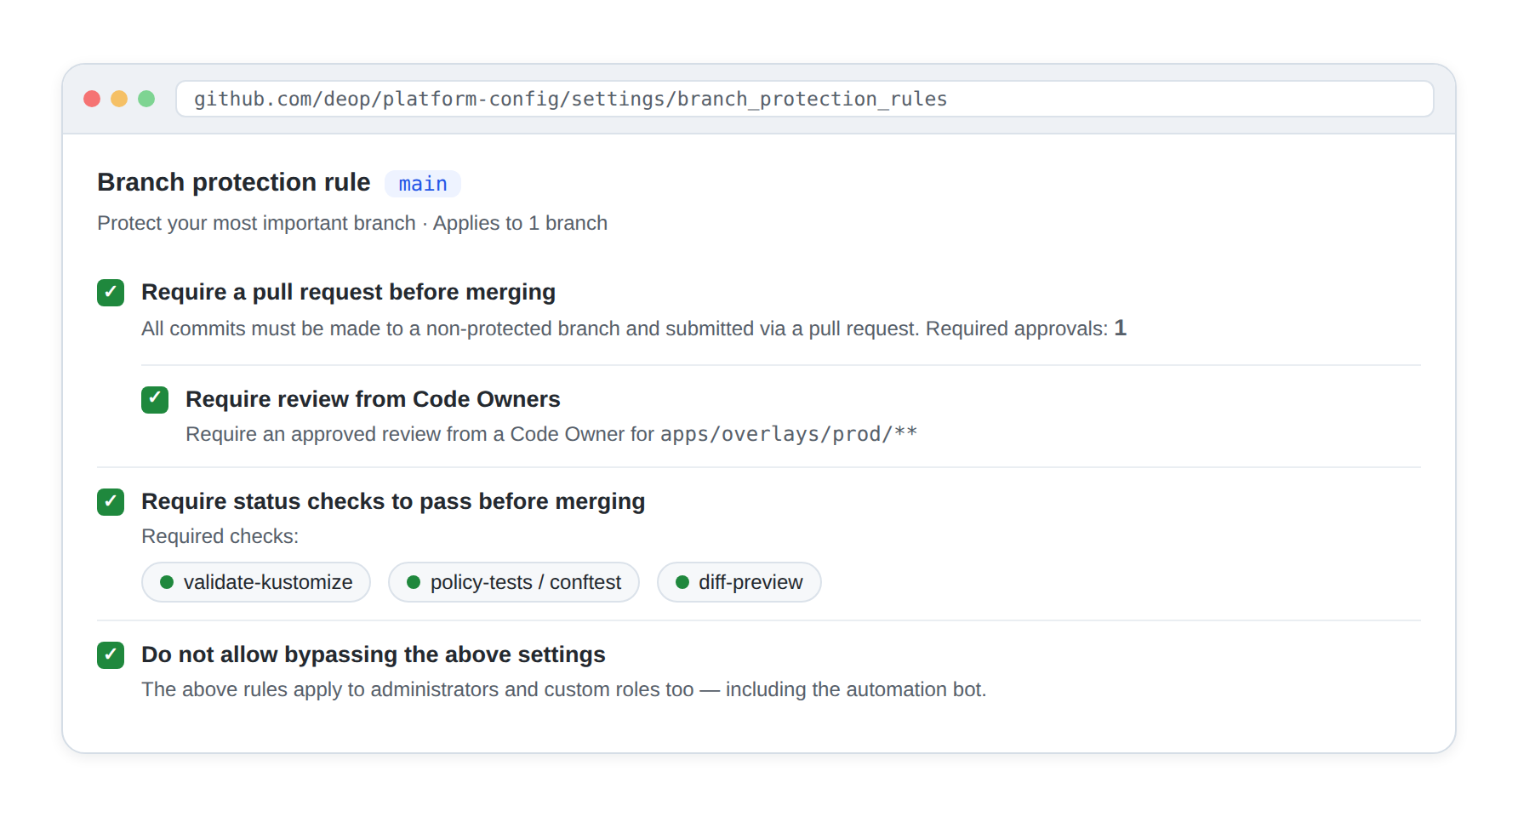Click 'Require status checks to pass' title

(393, 501)
